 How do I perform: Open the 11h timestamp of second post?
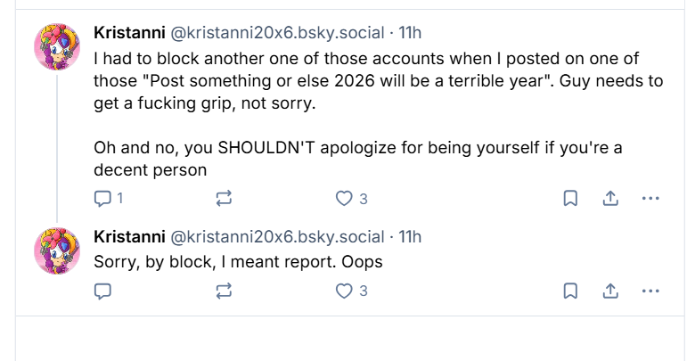[x=410, y=237]
